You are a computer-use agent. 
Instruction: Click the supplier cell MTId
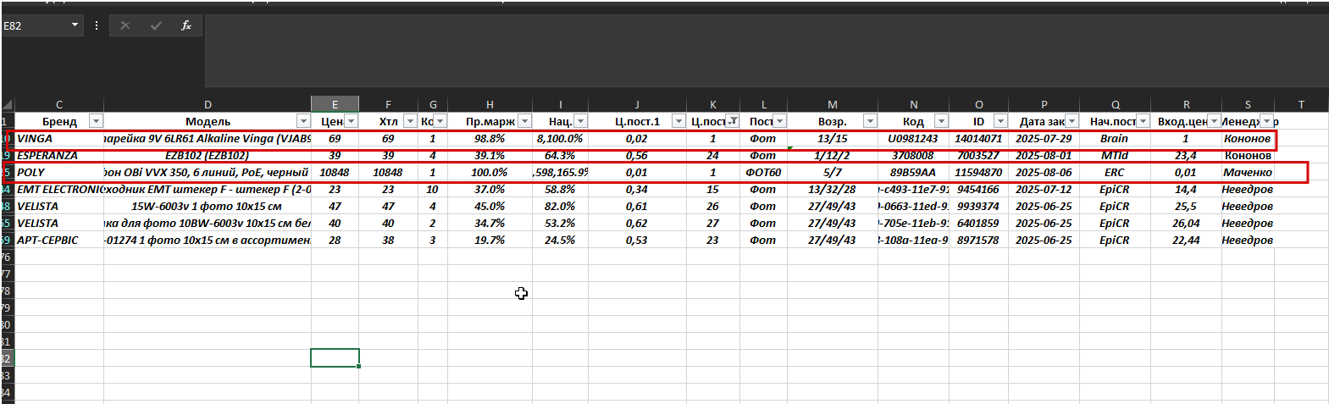click(1115, 155)
